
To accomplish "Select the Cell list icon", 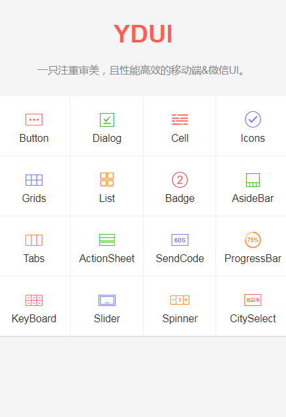I will coord(180,120).
